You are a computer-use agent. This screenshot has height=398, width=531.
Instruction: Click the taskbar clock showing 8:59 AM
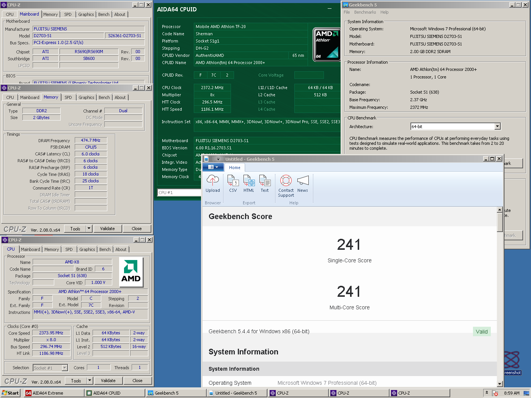tap(512, 393)
